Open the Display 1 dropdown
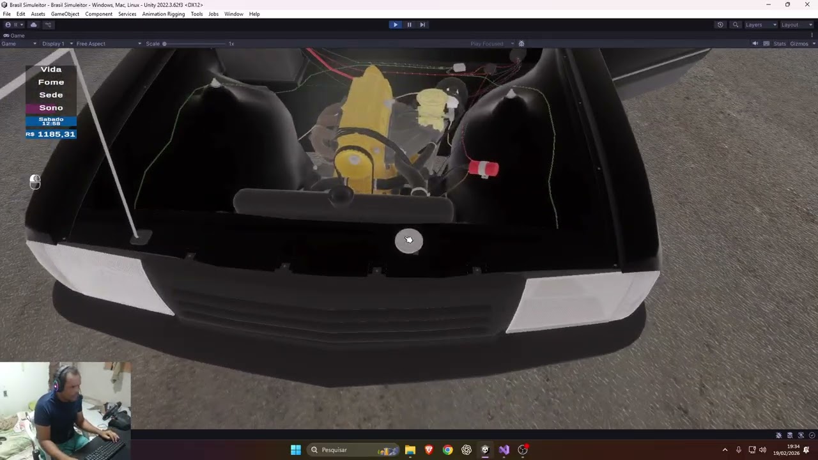 pos(58,43)
